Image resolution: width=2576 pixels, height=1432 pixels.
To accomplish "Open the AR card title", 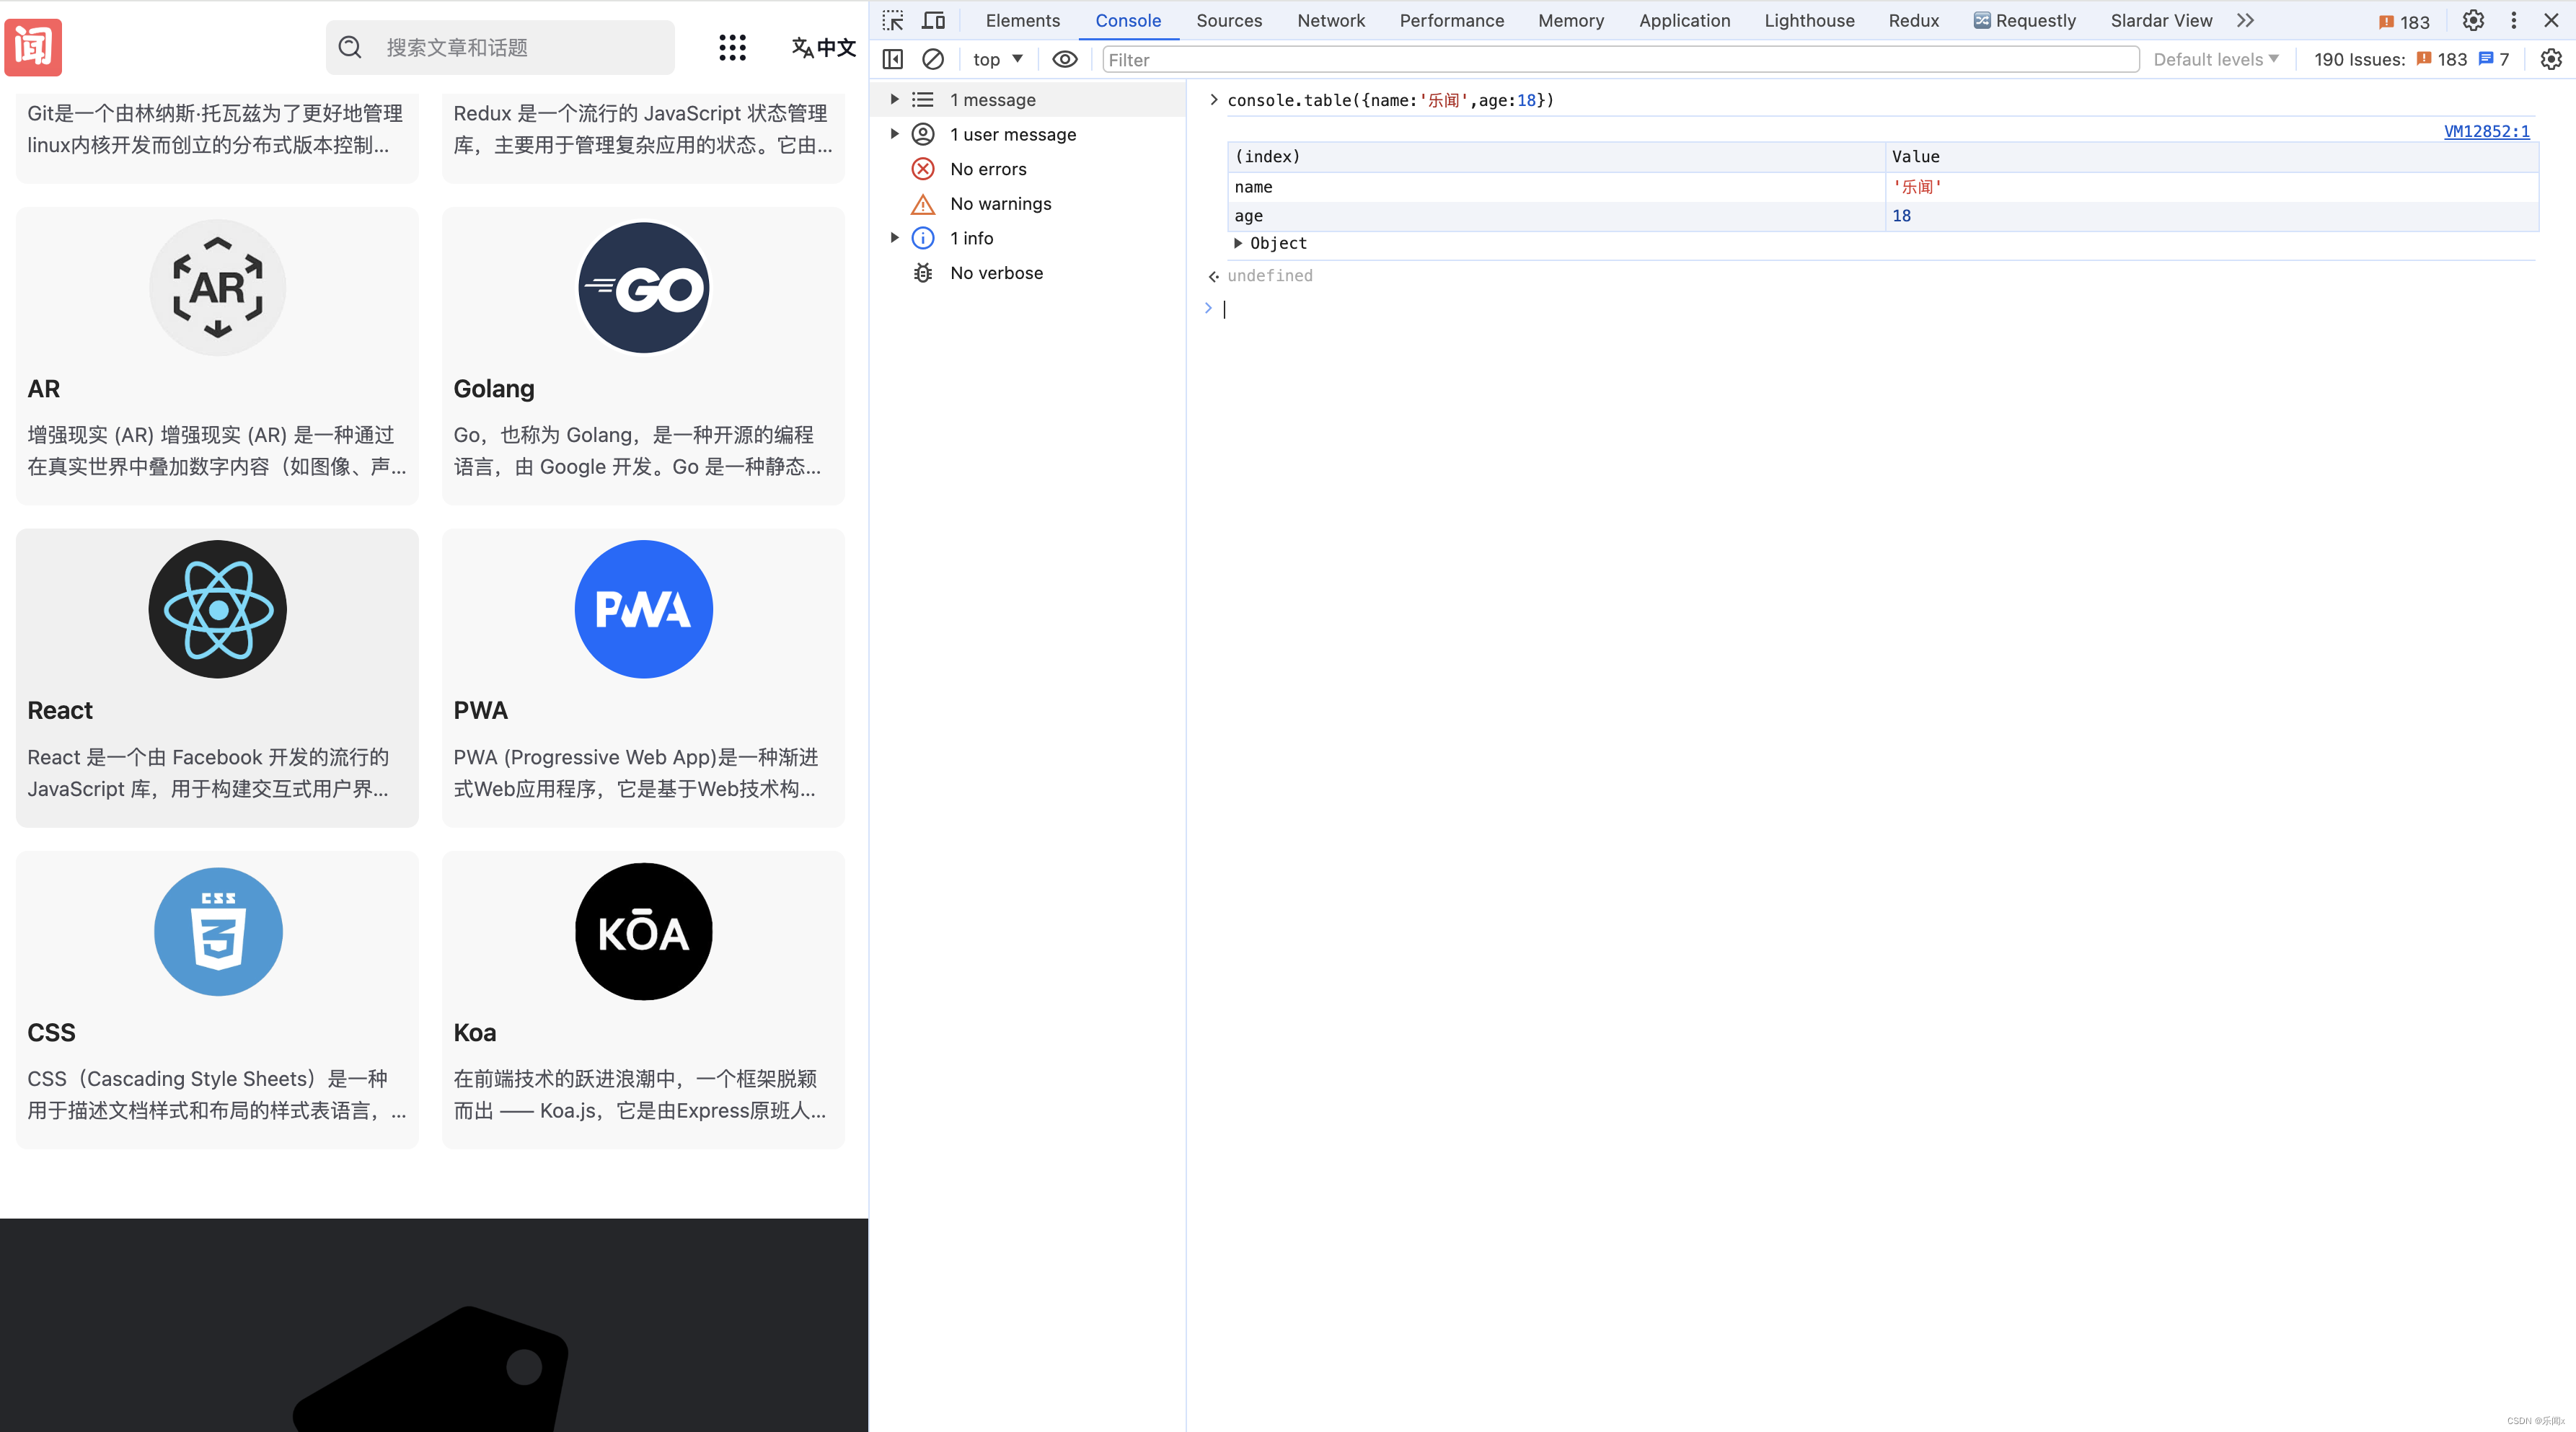I will tap(43, 389).
